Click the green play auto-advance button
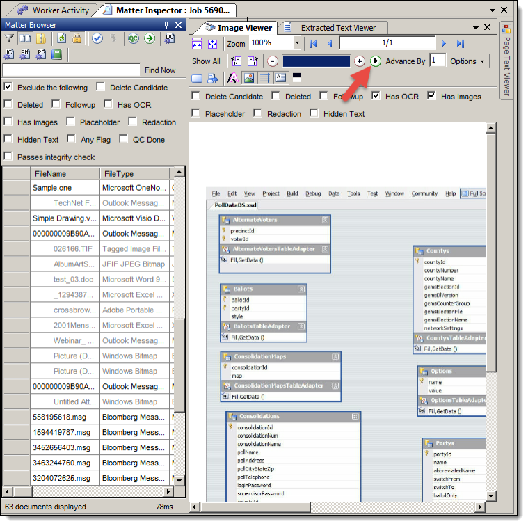528x526 pixels. [376, 61]
